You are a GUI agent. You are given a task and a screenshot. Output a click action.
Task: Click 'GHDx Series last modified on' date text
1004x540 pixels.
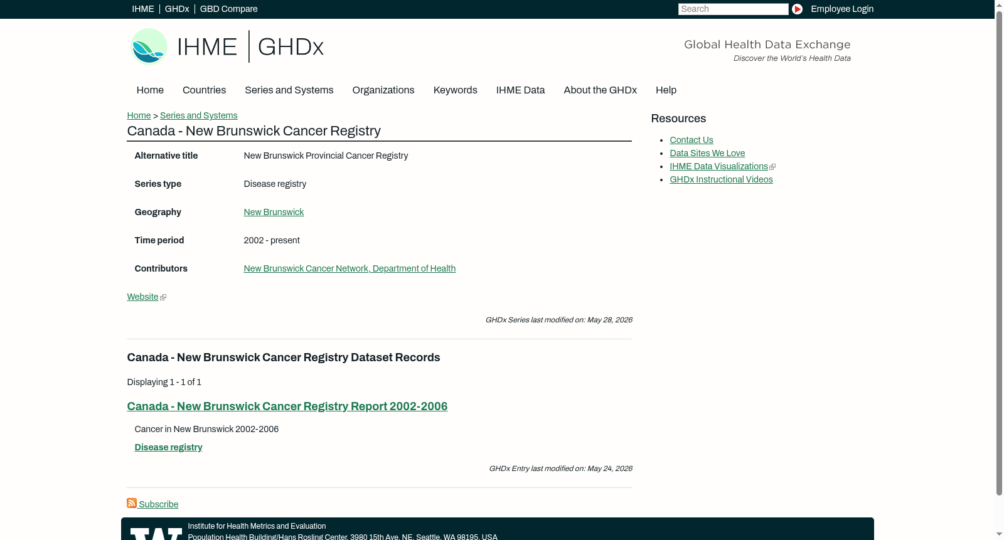pos(558,320)
